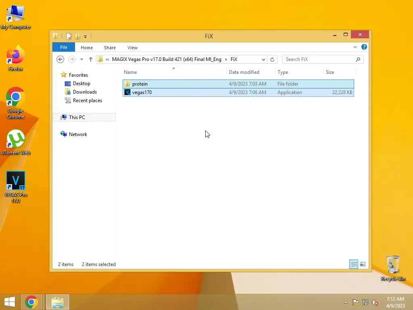
Task: Expand the ribbon with chevron
Action: (x=355, y=47)
